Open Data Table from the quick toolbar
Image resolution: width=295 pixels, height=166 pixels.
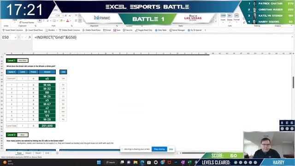[161, 30]
